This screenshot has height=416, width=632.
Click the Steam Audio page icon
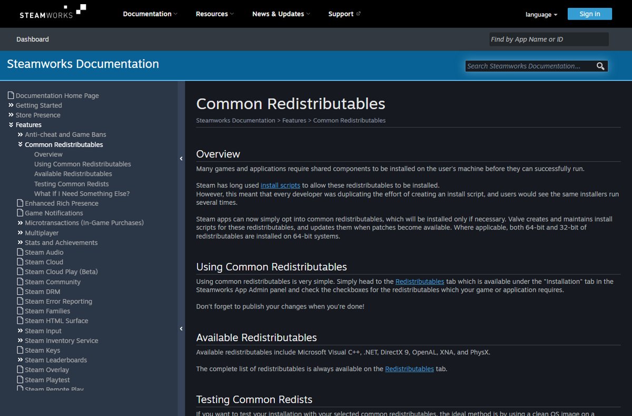(x=21, y=252)
